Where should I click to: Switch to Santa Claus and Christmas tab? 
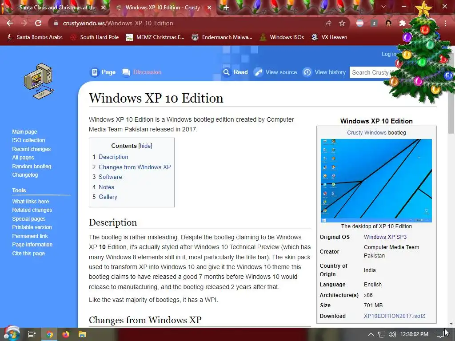[56, 8]
